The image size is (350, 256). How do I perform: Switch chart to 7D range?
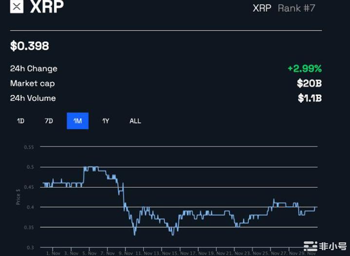coord(49,121)
